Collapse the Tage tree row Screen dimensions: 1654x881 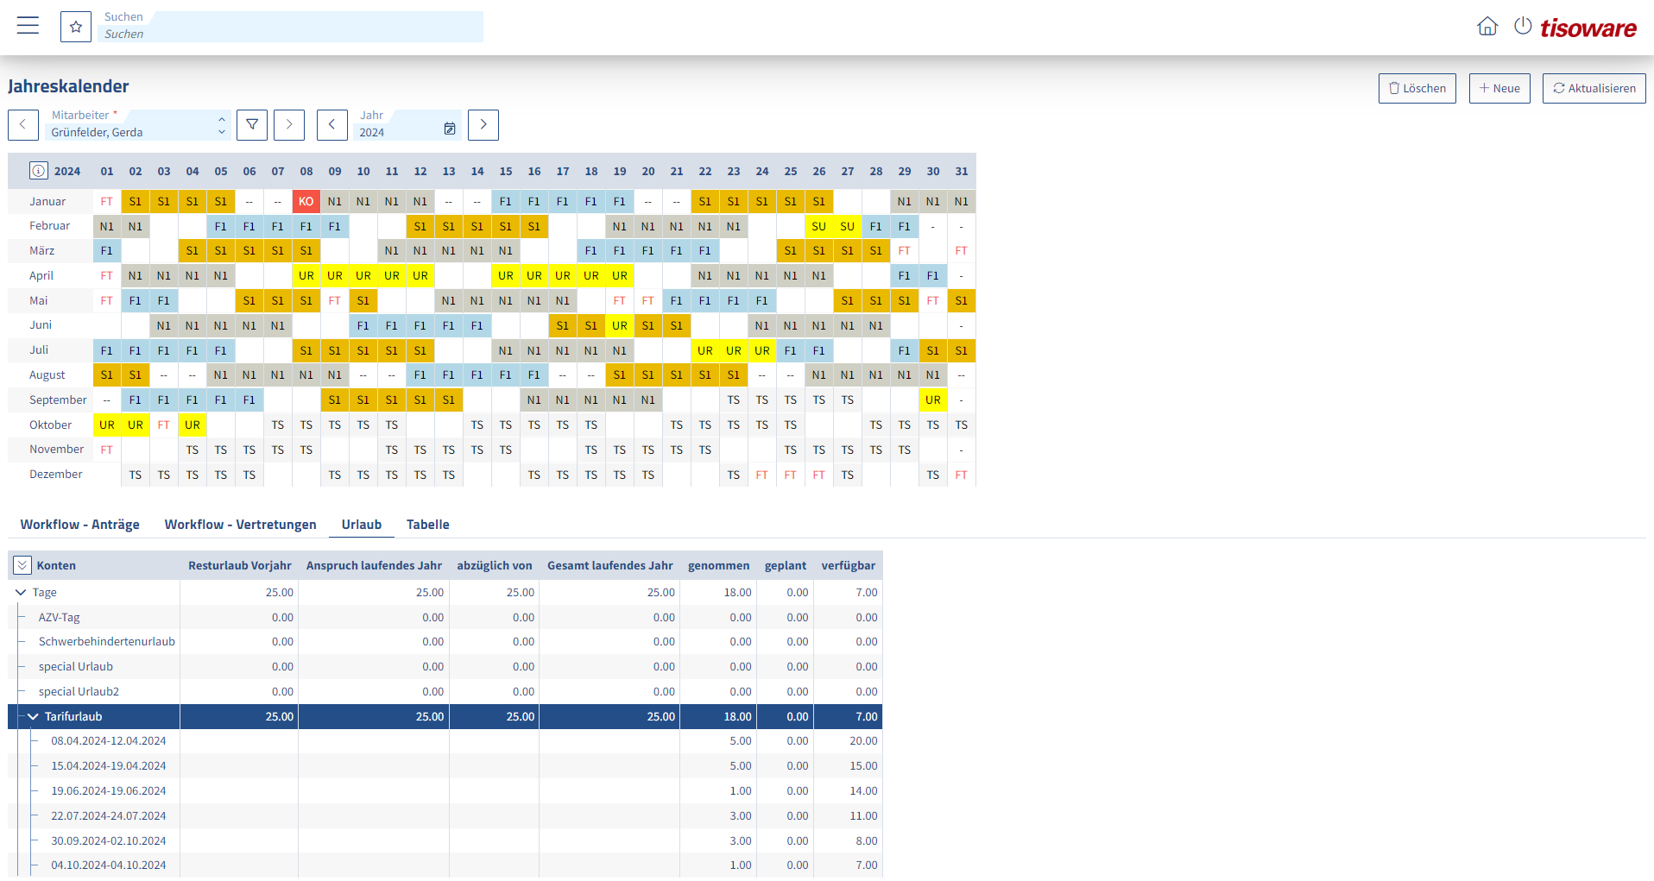tap(21, 593)
